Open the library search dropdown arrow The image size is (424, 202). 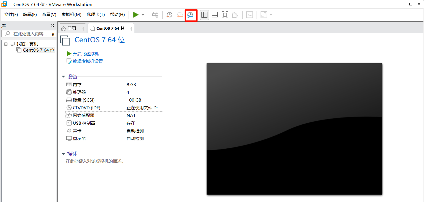[x=53, y=34]
